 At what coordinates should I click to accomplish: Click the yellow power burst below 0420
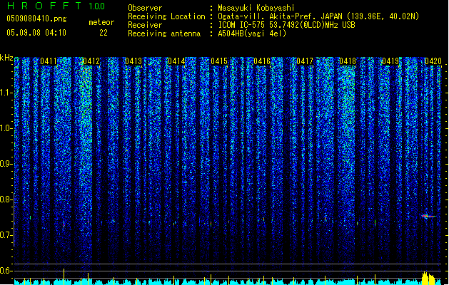428,278
